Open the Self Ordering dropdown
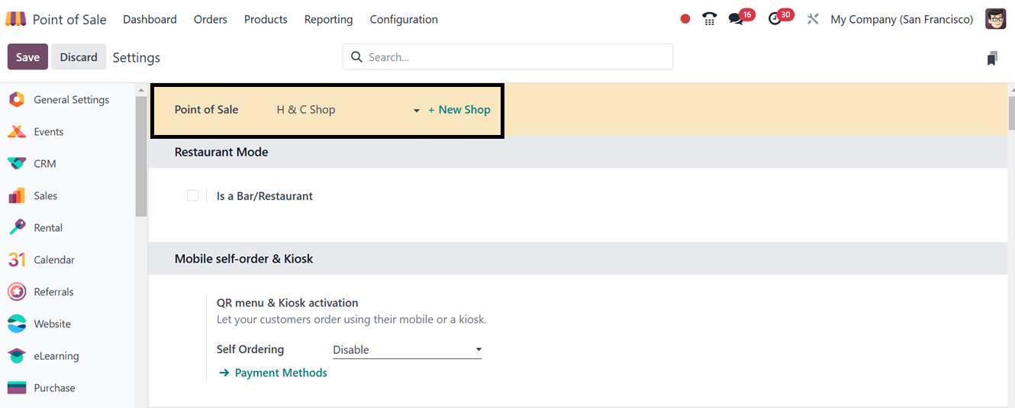Screen dimensions: 1015x408 tap(407, 350)
